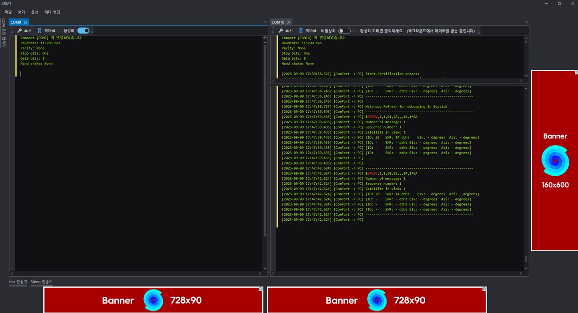Click the 160x600 vertical Banner ad

click(554, 160)
